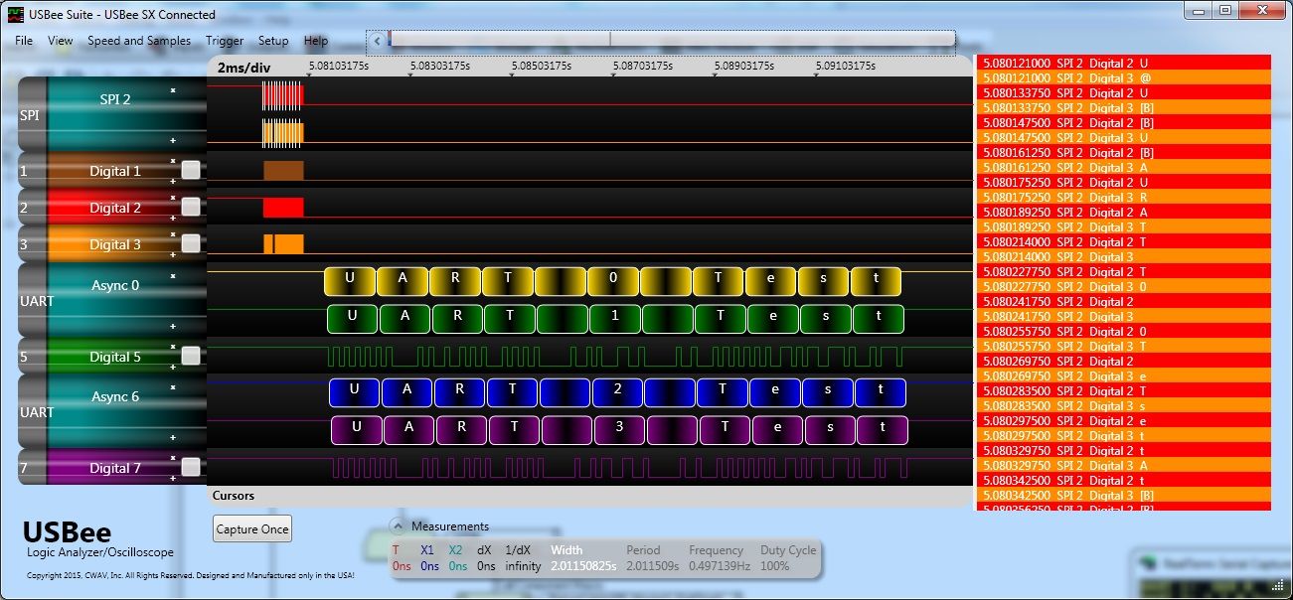
Task: Open the File menu
Action: click(x=24, y=41)
